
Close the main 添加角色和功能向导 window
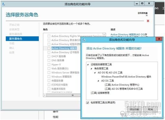click(149, 4)
